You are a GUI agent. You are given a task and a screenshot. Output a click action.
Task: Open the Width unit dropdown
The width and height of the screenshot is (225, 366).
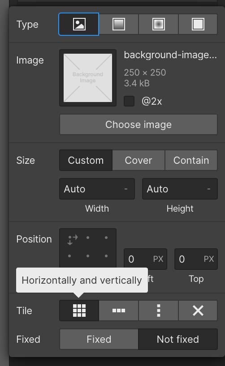tap(126, 189)
